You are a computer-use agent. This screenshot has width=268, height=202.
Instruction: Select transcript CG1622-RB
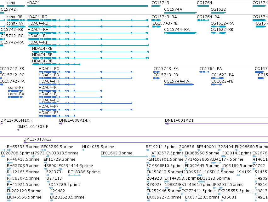coord(219,33)
